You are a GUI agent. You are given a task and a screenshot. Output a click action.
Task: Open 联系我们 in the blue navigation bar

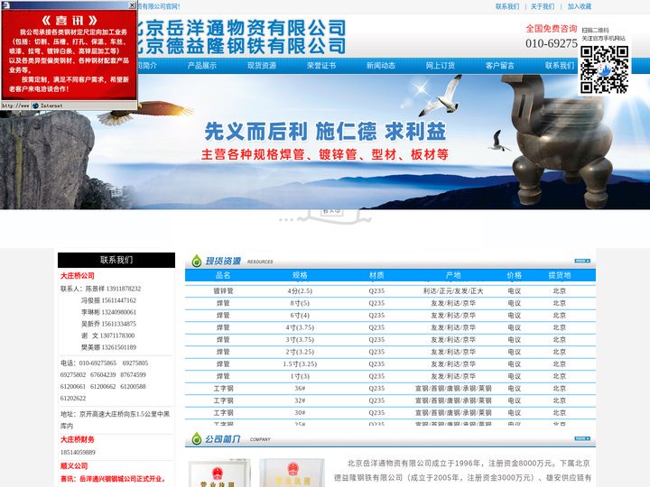[x=560, y=66]
